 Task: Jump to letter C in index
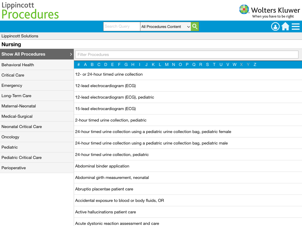pyautogui.click(x=99, y=64)
